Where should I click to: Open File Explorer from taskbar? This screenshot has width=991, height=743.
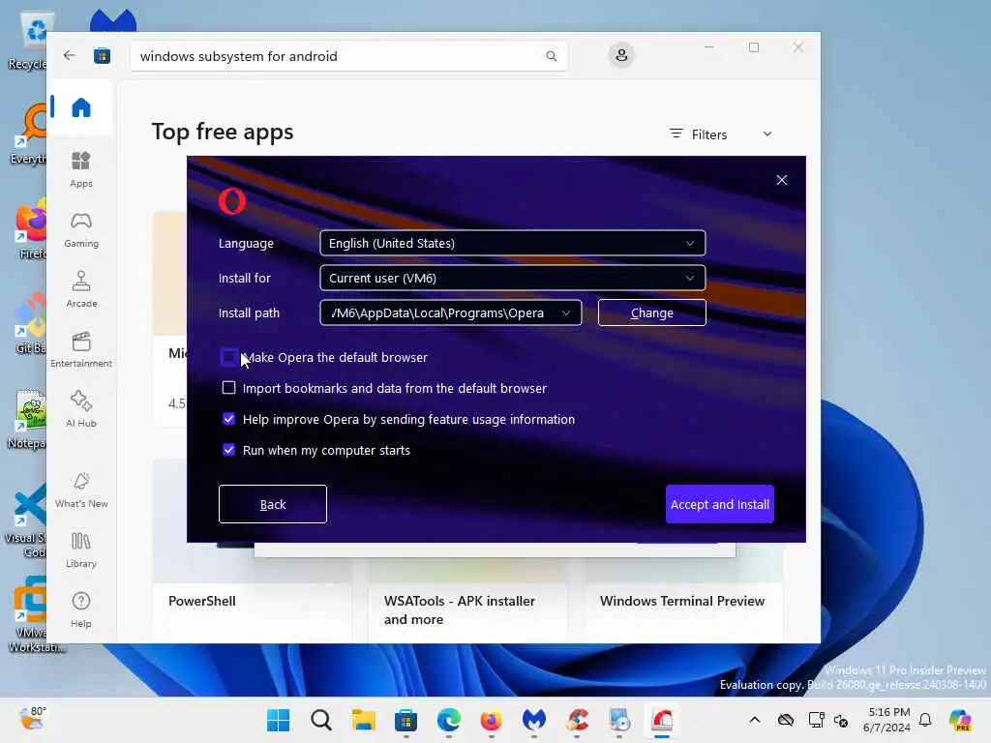[x=364, y=720]
